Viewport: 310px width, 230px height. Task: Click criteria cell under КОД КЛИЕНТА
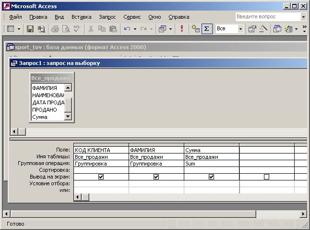pyautogui.click(x=101, y=183)
